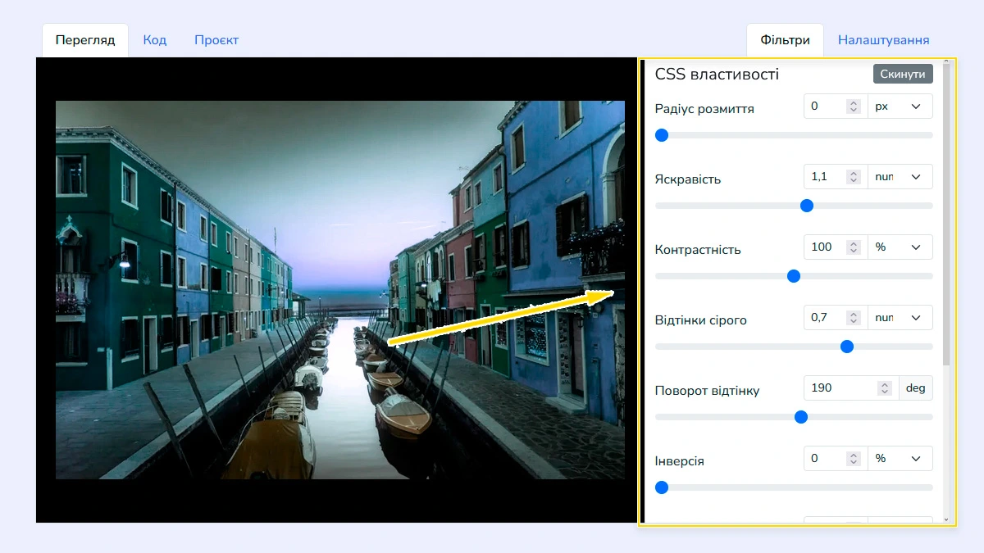Open the Відтінки сірого unit dropdown
This screenshot has width=984, height=553.
[900, 318]
